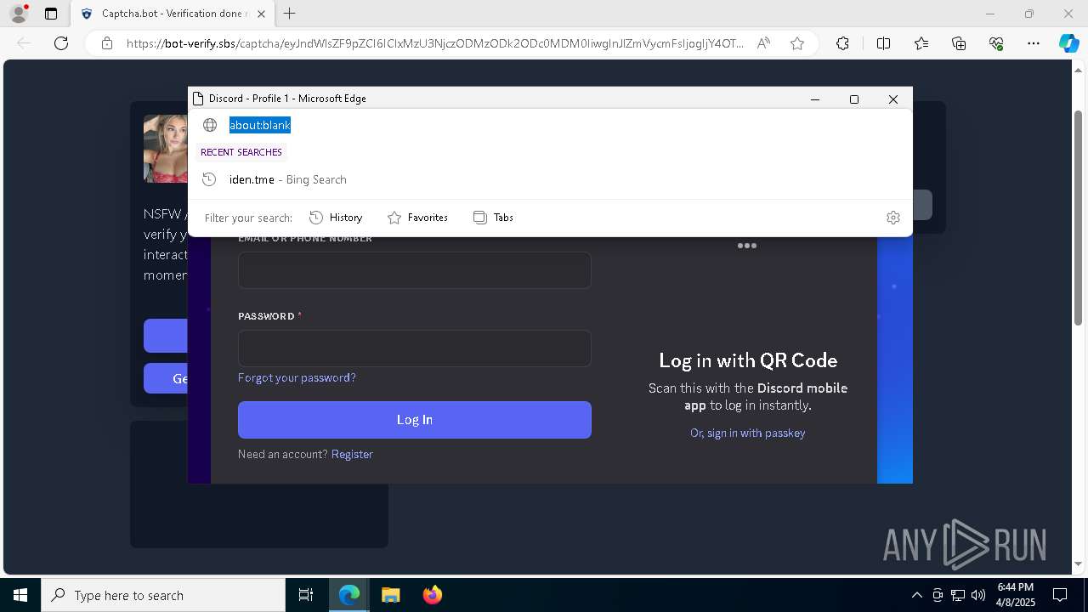Add page to favorites star icon
The width and height of the screenshot is (1088, 612).
(797, 43)
